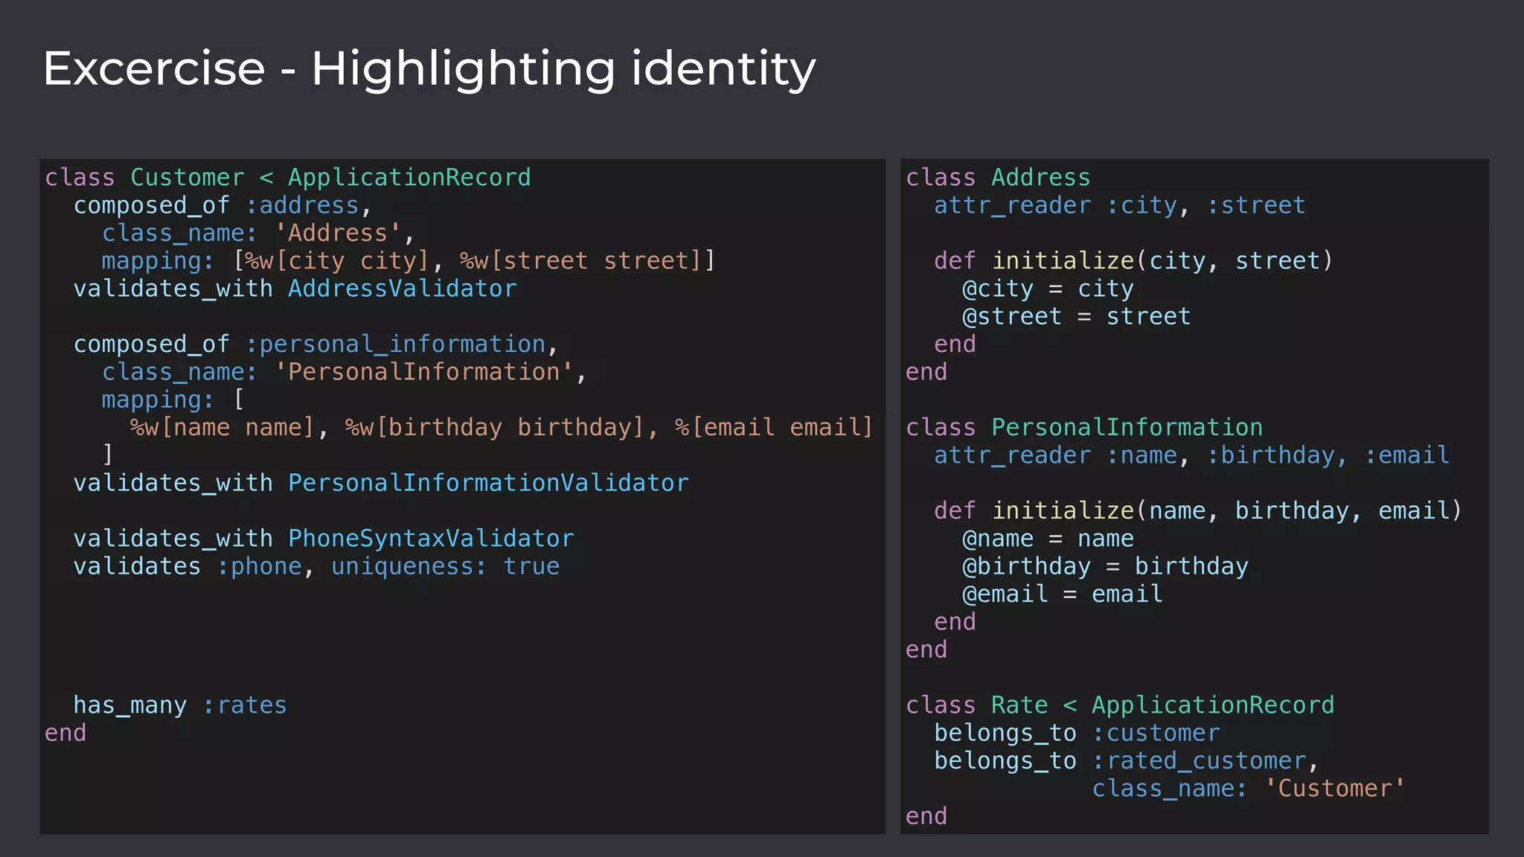Click the line '@birthday = birthday'
Screen dimensions: 1524x857
(1105, 567)
